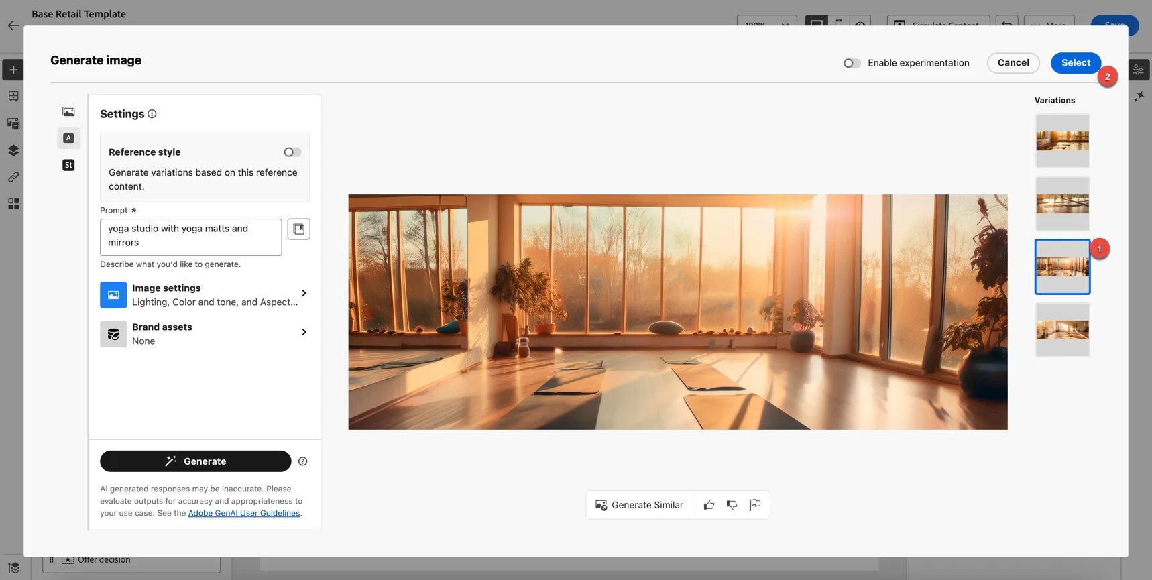Enable experimentation toggle
Screen dimensions: 1152x580
(x=852, y=63)
